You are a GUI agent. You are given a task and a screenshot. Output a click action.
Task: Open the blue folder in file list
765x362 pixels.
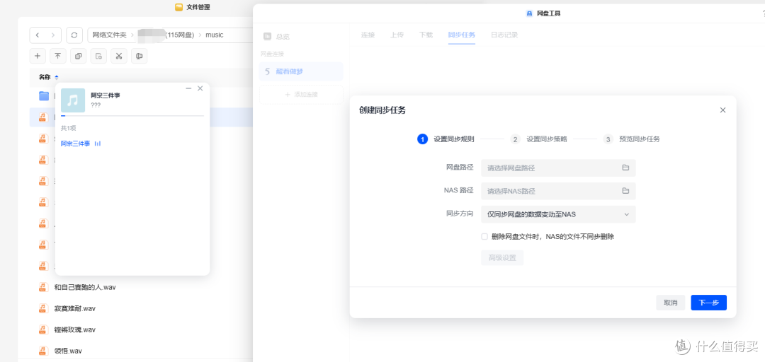coord(44,96)
